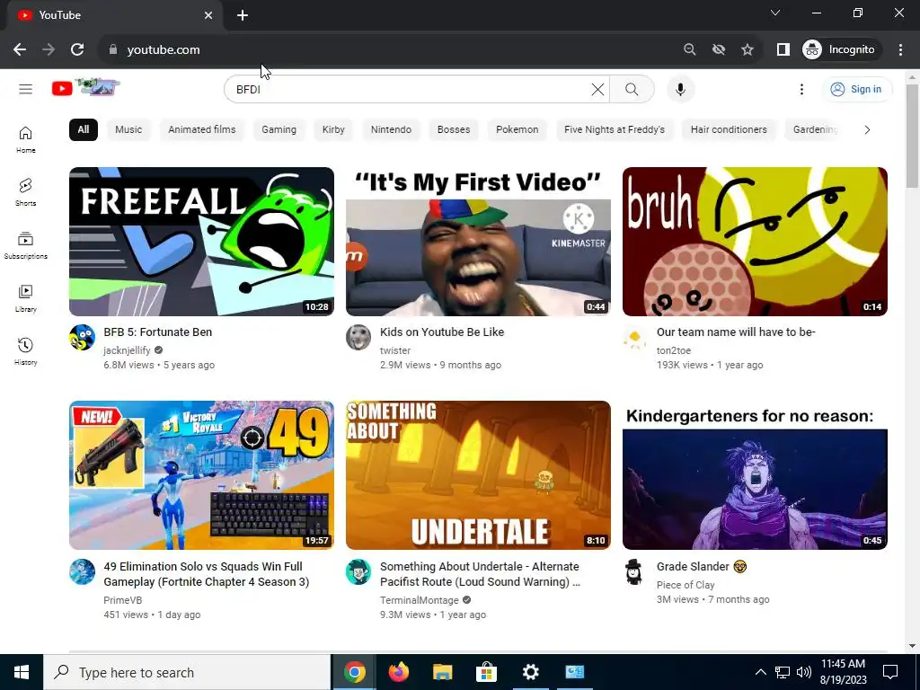Viewport: 920px width, 690px height.
Task: Show more category chips with right arrow
Action: click(x=867, y=129)
